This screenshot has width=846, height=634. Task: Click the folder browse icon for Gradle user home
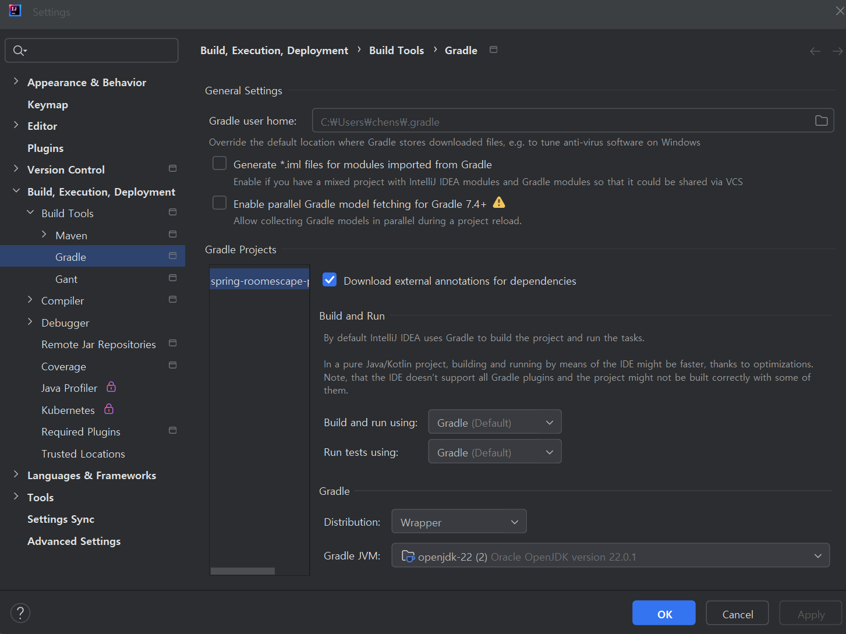click(x=821, y=121)
